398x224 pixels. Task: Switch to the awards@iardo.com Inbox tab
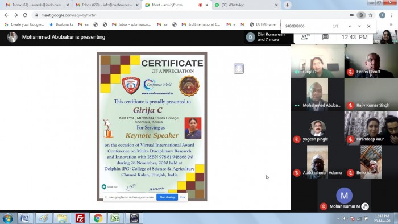(37, 5)
